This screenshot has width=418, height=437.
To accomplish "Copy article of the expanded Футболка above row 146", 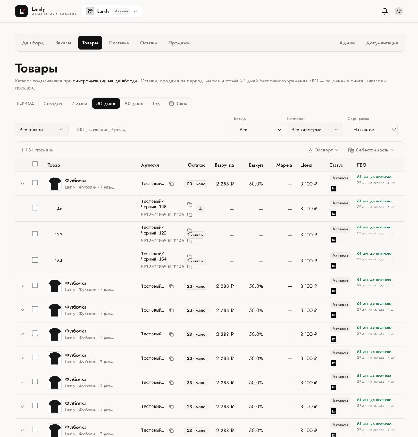I will click(172, 184).
